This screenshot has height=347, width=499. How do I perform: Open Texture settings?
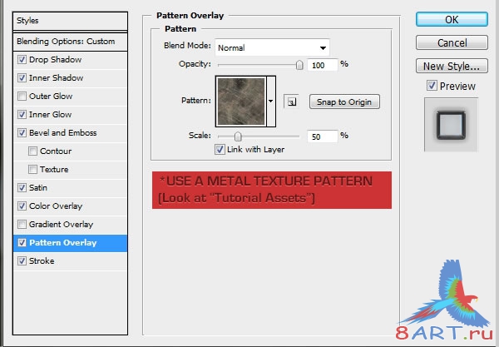tap(54, 170)
